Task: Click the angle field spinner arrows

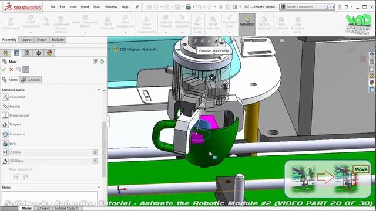Action: [x=95, y=161]
